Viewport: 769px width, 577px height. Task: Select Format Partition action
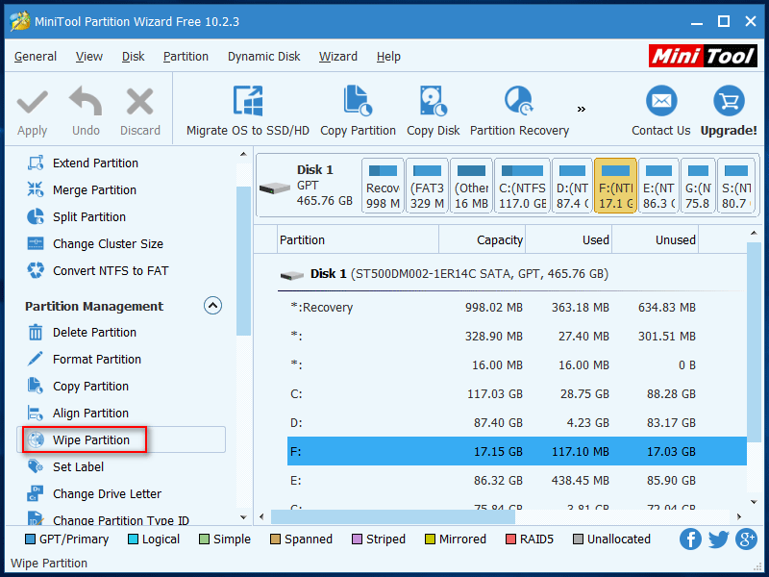(x=96, y=360)
